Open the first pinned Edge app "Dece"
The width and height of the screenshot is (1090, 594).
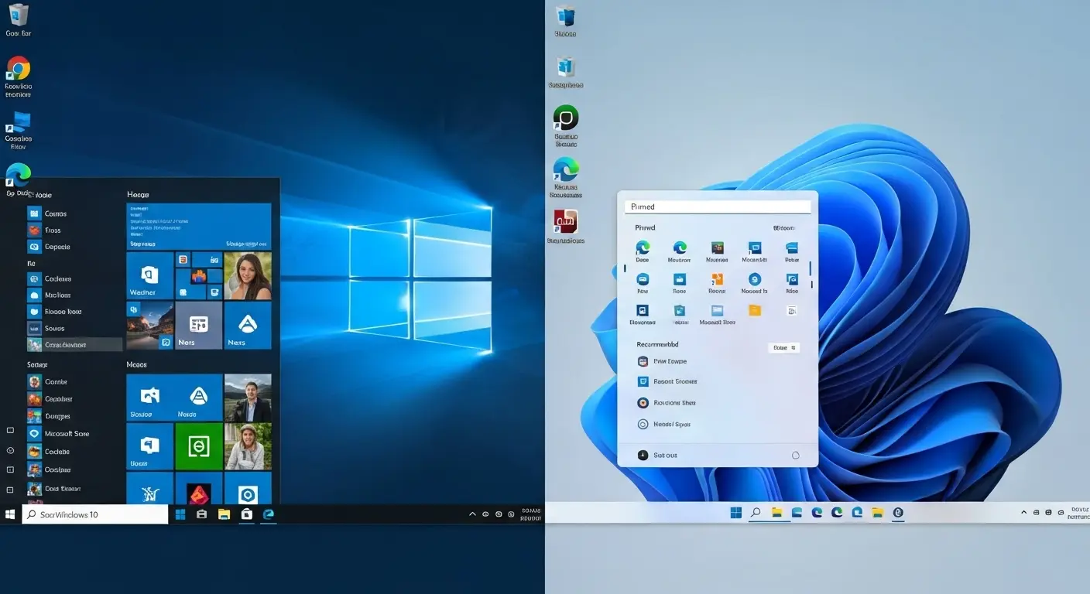[x=643, y=251]
